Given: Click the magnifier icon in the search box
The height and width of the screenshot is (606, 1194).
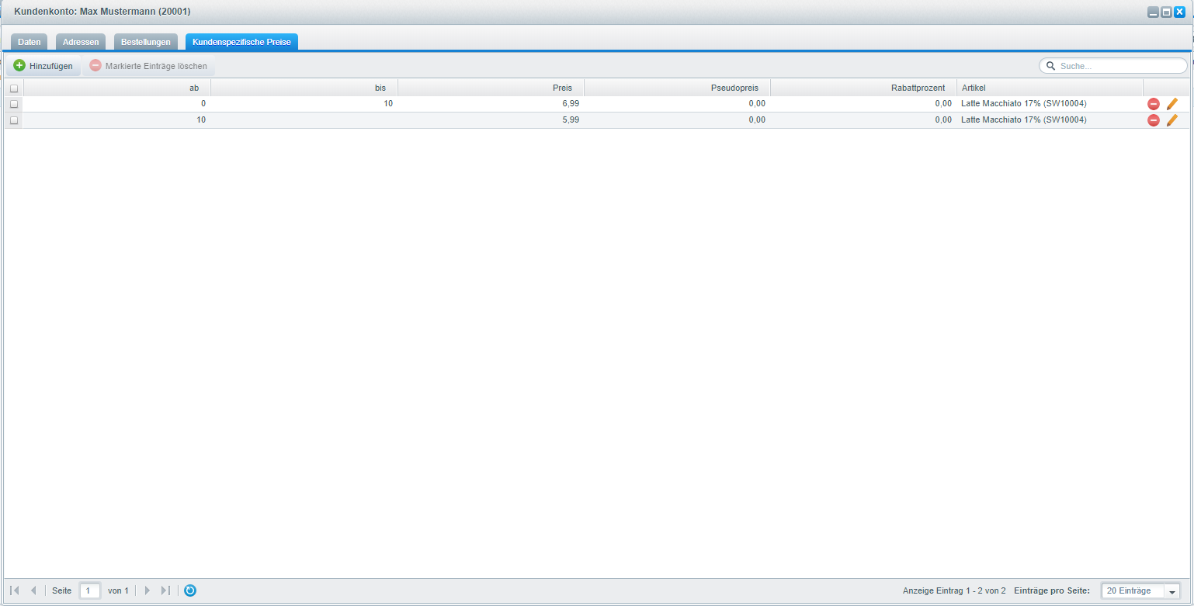Looking at the screenshot, I should point(1051,66).
